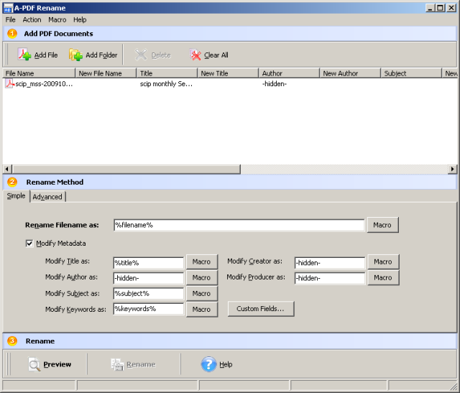Click the scroll right arrow of file list

(x=452, y=169)
